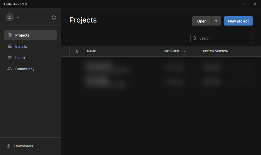Click the magnifying glass search icon
The image size is (261, 155).
click(x=195, y=38)
